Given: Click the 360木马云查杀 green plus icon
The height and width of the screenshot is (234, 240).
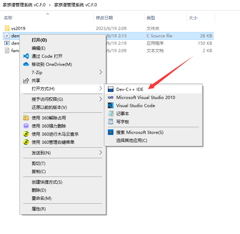Looking at the screenshot, I should click(26, 134).
